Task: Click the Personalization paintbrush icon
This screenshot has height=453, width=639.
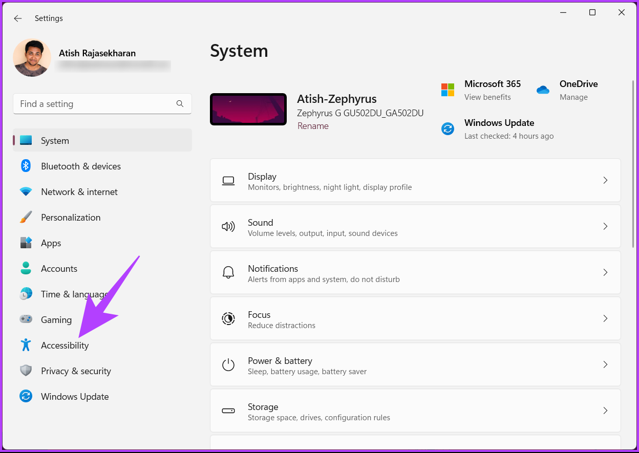Action: (x=26, y=217)
